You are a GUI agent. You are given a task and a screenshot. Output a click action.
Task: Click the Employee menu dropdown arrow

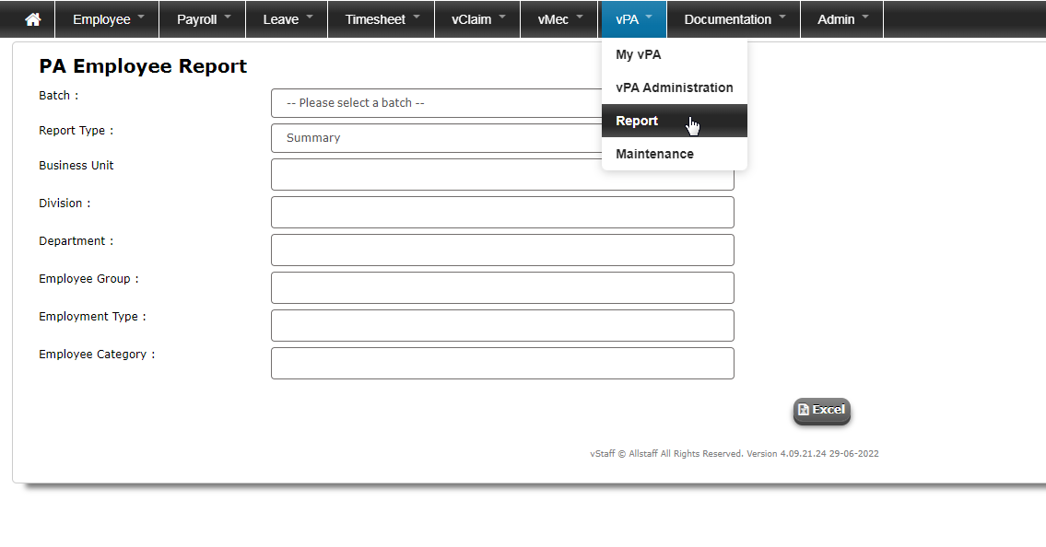click(x=141, y=17)
